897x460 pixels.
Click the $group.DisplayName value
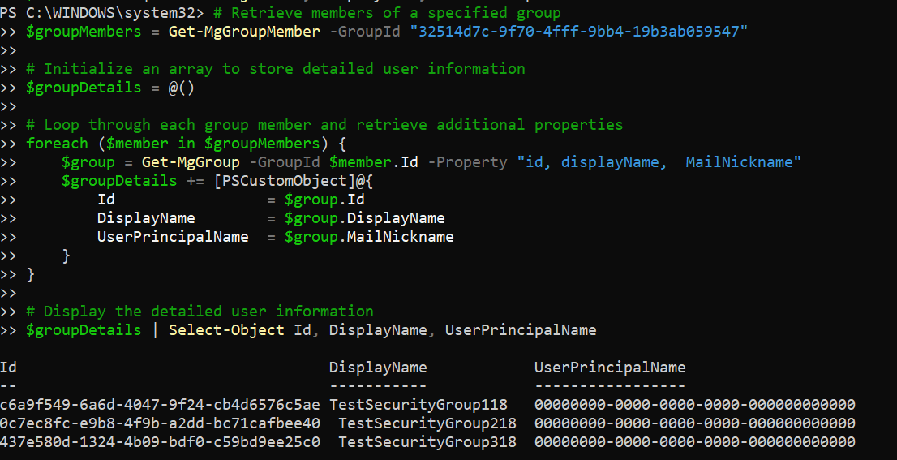pyautogui.click(x=364, y=218)
